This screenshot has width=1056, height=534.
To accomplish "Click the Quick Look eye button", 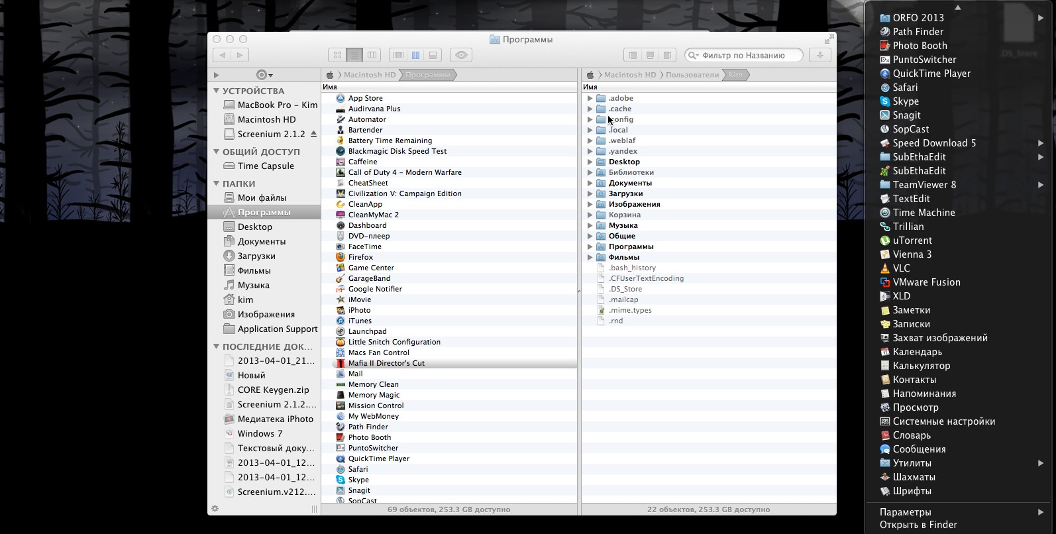I will pos(461,55).
